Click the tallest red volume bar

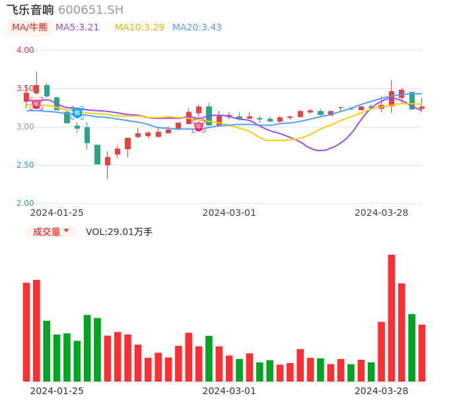tap(392, 317)
